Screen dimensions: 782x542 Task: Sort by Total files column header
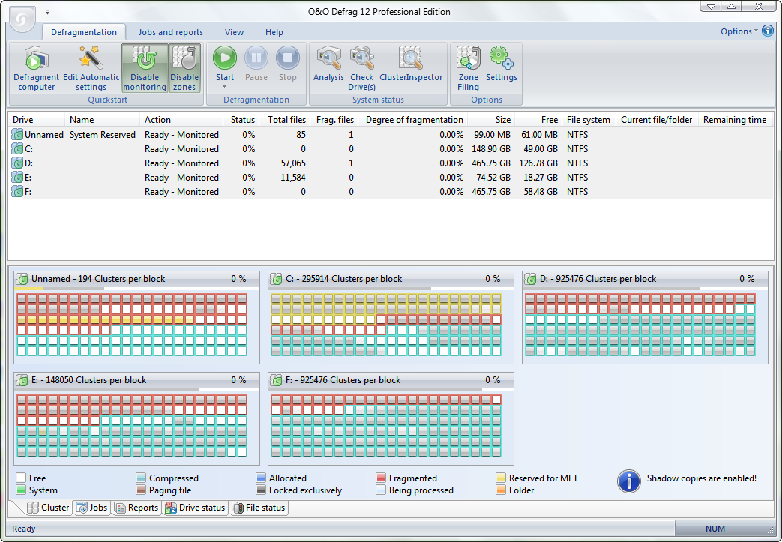284,120
